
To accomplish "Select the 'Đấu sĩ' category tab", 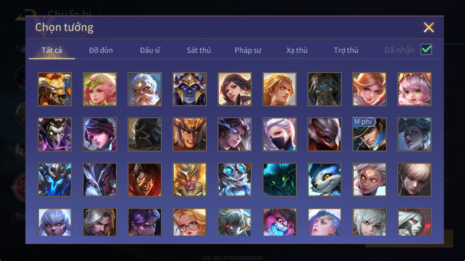I will click(150, 50).
